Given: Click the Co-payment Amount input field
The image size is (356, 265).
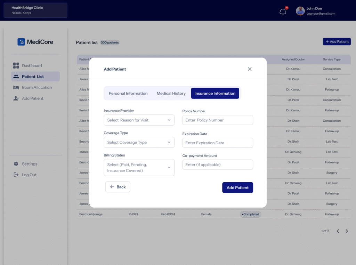Looking at the screenshot, I should coord(218,164).
